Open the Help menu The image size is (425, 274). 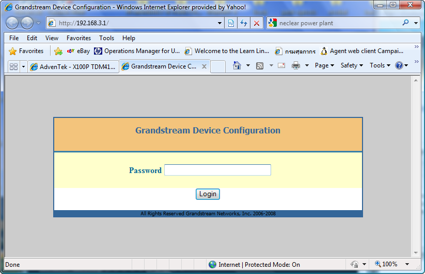129,38
